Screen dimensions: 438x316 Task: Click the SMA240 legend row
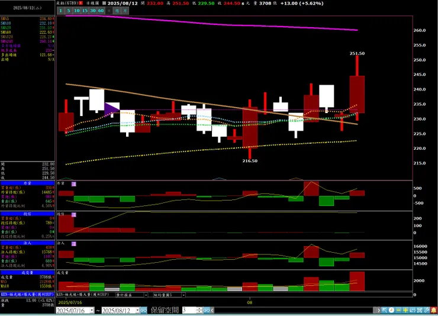coord(27,41)
